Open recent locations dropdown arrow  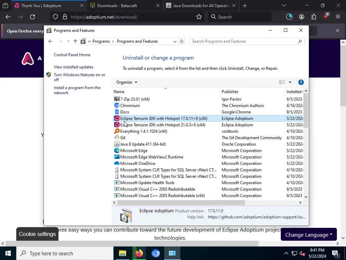tap(68, 41)
